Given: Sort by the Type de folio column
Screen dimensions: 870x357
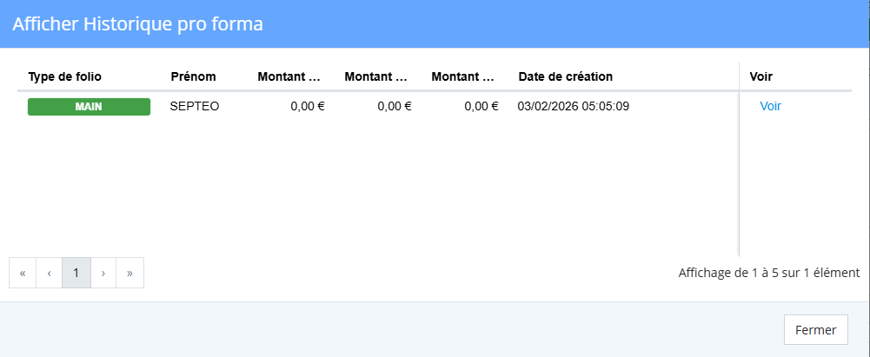Looking at the screenshot, I should (65, 76).
